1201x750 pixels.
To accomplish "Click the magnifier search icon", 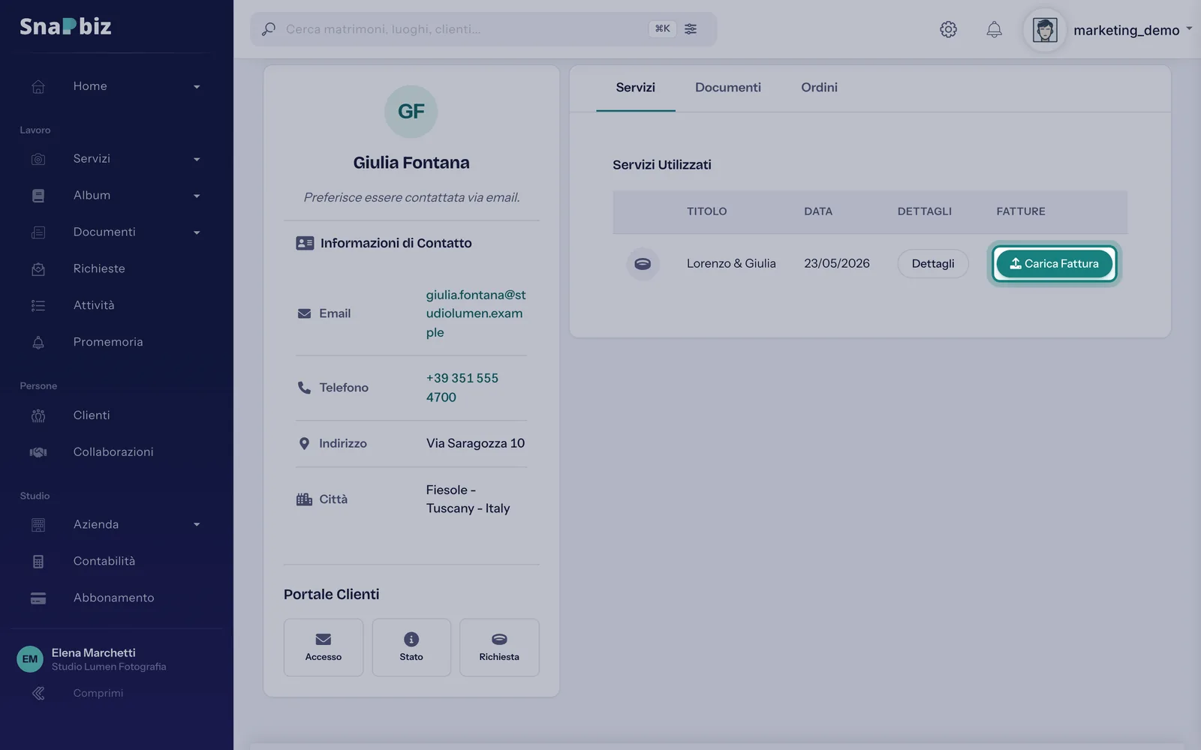I will pyautogui.click(x=268, y=29).
